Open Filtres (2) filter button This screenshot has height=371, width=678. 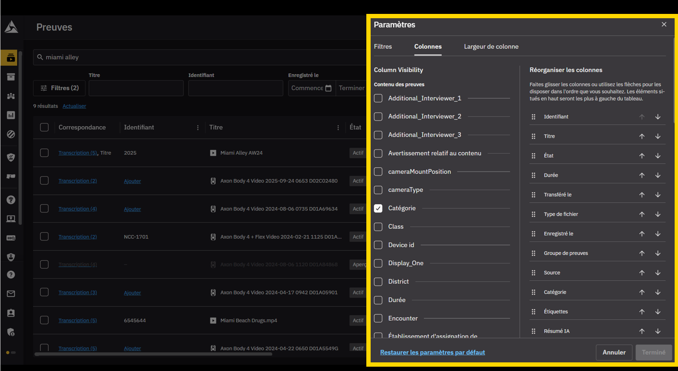click(59, 88)
